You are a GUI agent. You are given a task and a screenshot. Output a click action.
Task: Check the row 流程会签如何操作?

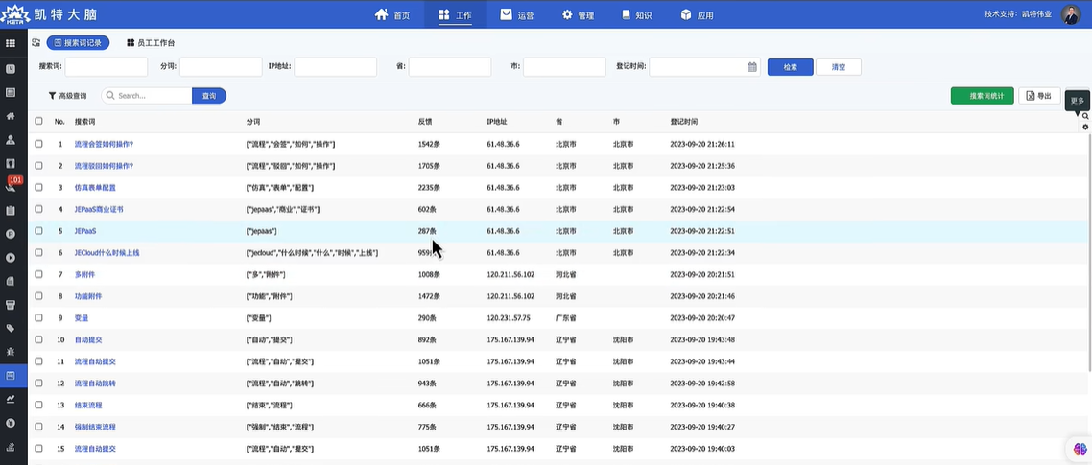(x=39, y=144)
